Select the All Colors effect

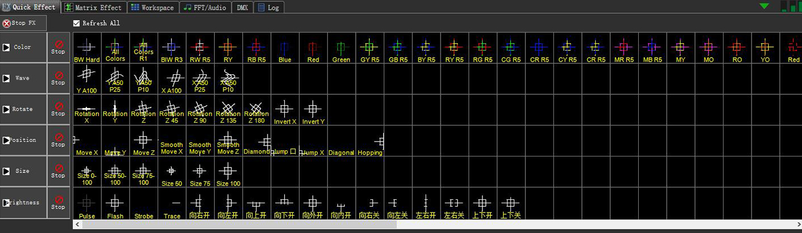tap(115, 47)
